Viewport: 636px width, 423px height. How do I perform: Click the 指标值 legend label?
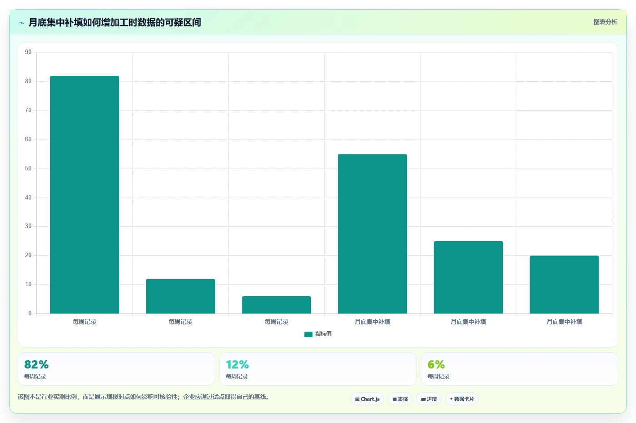coord(323,334)
